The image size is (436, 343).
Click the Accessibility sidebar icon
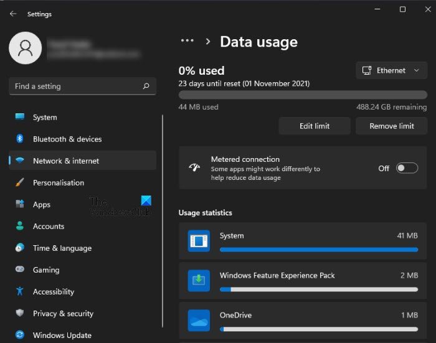coord(20,291)
